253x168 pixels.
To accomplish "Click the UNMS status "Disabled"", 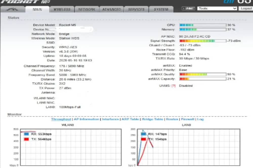I will click(186, 86).
